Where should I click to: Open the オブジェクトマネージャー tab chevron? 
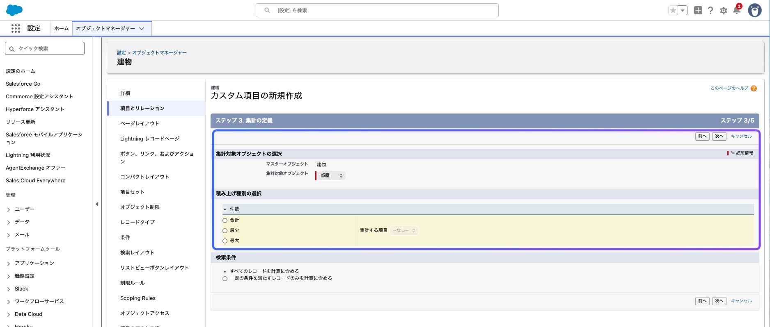(x=142, y=29)
